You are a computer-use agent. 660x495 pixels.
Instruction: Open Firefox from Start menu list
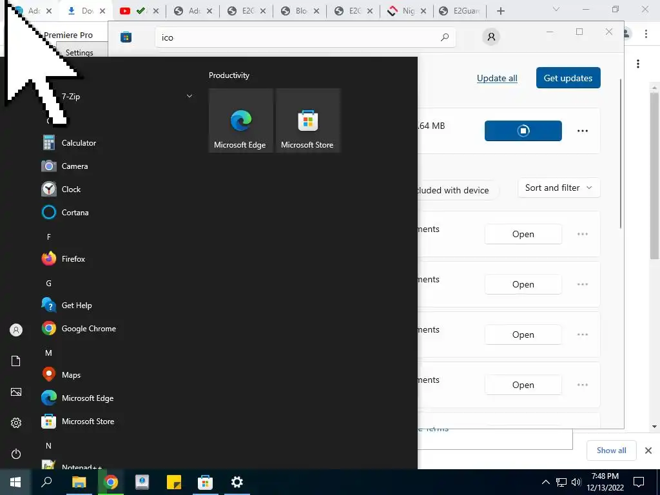click(73, 259)
